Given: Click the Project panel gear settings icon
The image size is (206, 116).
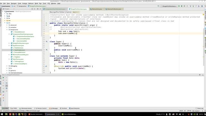Looking at the screenshot, I should coord(38,9).
